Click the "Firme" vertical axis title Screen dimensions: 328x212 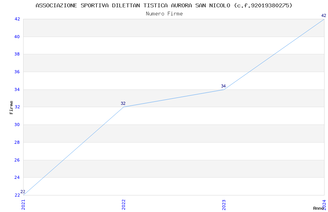point(12,107)
